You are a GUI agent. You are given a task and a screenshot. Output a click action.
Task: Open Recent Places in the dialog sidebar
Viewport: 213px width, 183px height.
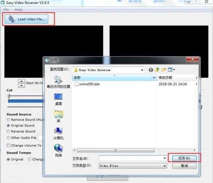pos(58,81)
